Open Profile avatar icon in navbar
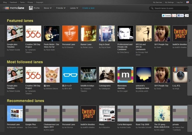 31,8
